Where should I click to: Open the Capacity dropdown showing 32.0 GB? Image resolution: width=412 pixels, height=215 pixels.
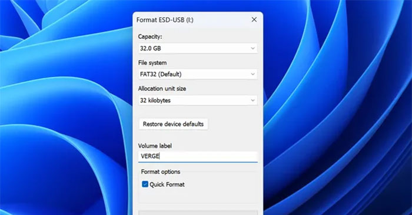(x=198, y=48)
